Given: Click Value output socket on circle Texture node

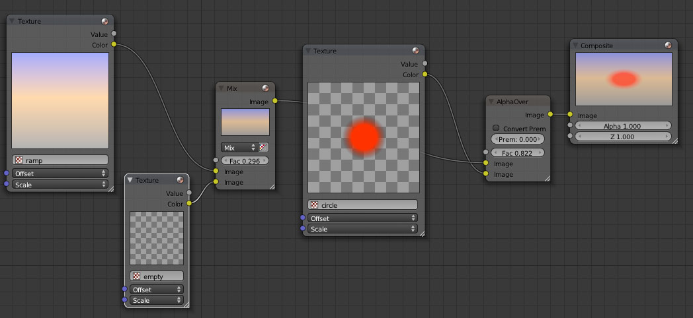Looking at the screenshot, I should [425, 63].
